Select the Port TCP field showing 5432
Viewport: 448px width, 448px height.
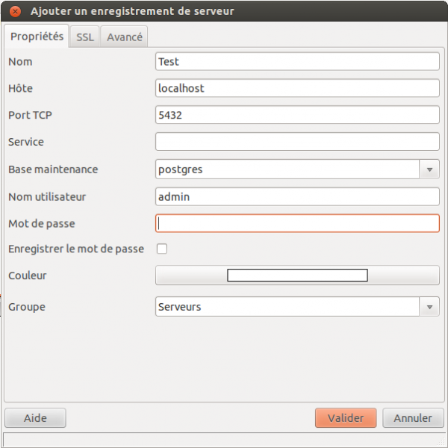(297, 115)
